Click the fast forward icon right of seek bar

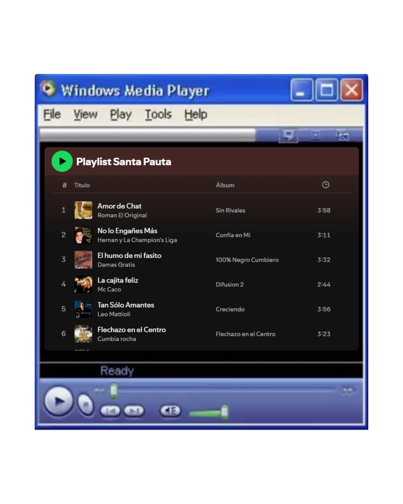pos(348,390)
